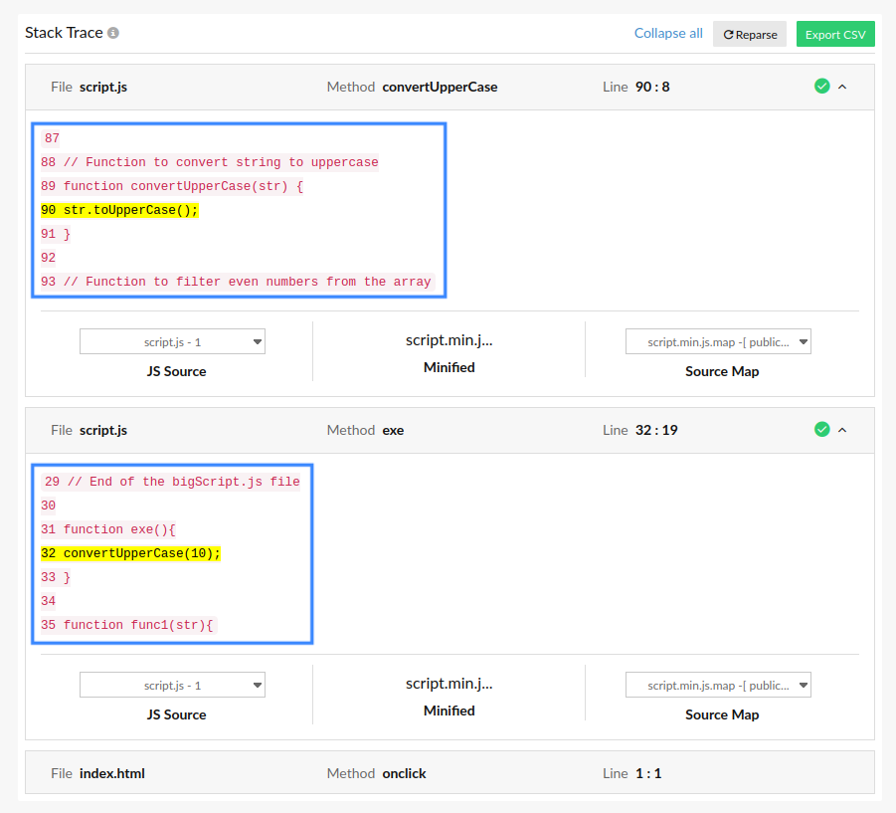The image size is (896, 813).
Task: Open the Source Map dropdown in the exe frame
Action: [718, 685]
